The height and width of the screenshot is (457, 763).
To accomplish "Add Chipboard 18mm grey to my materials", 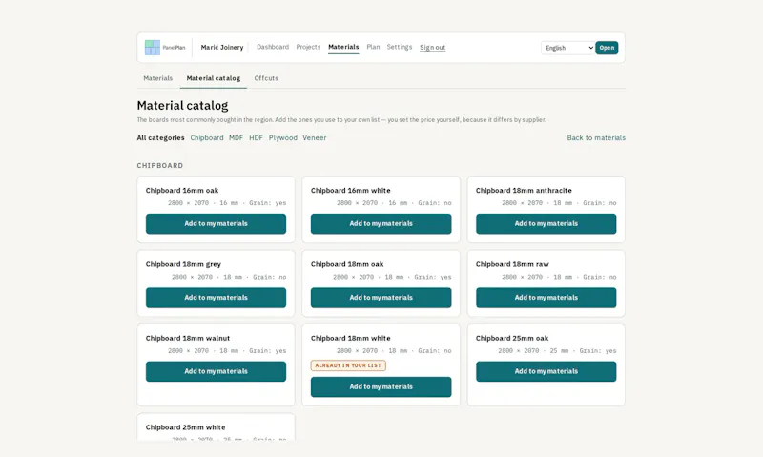I will pos(217,298).
